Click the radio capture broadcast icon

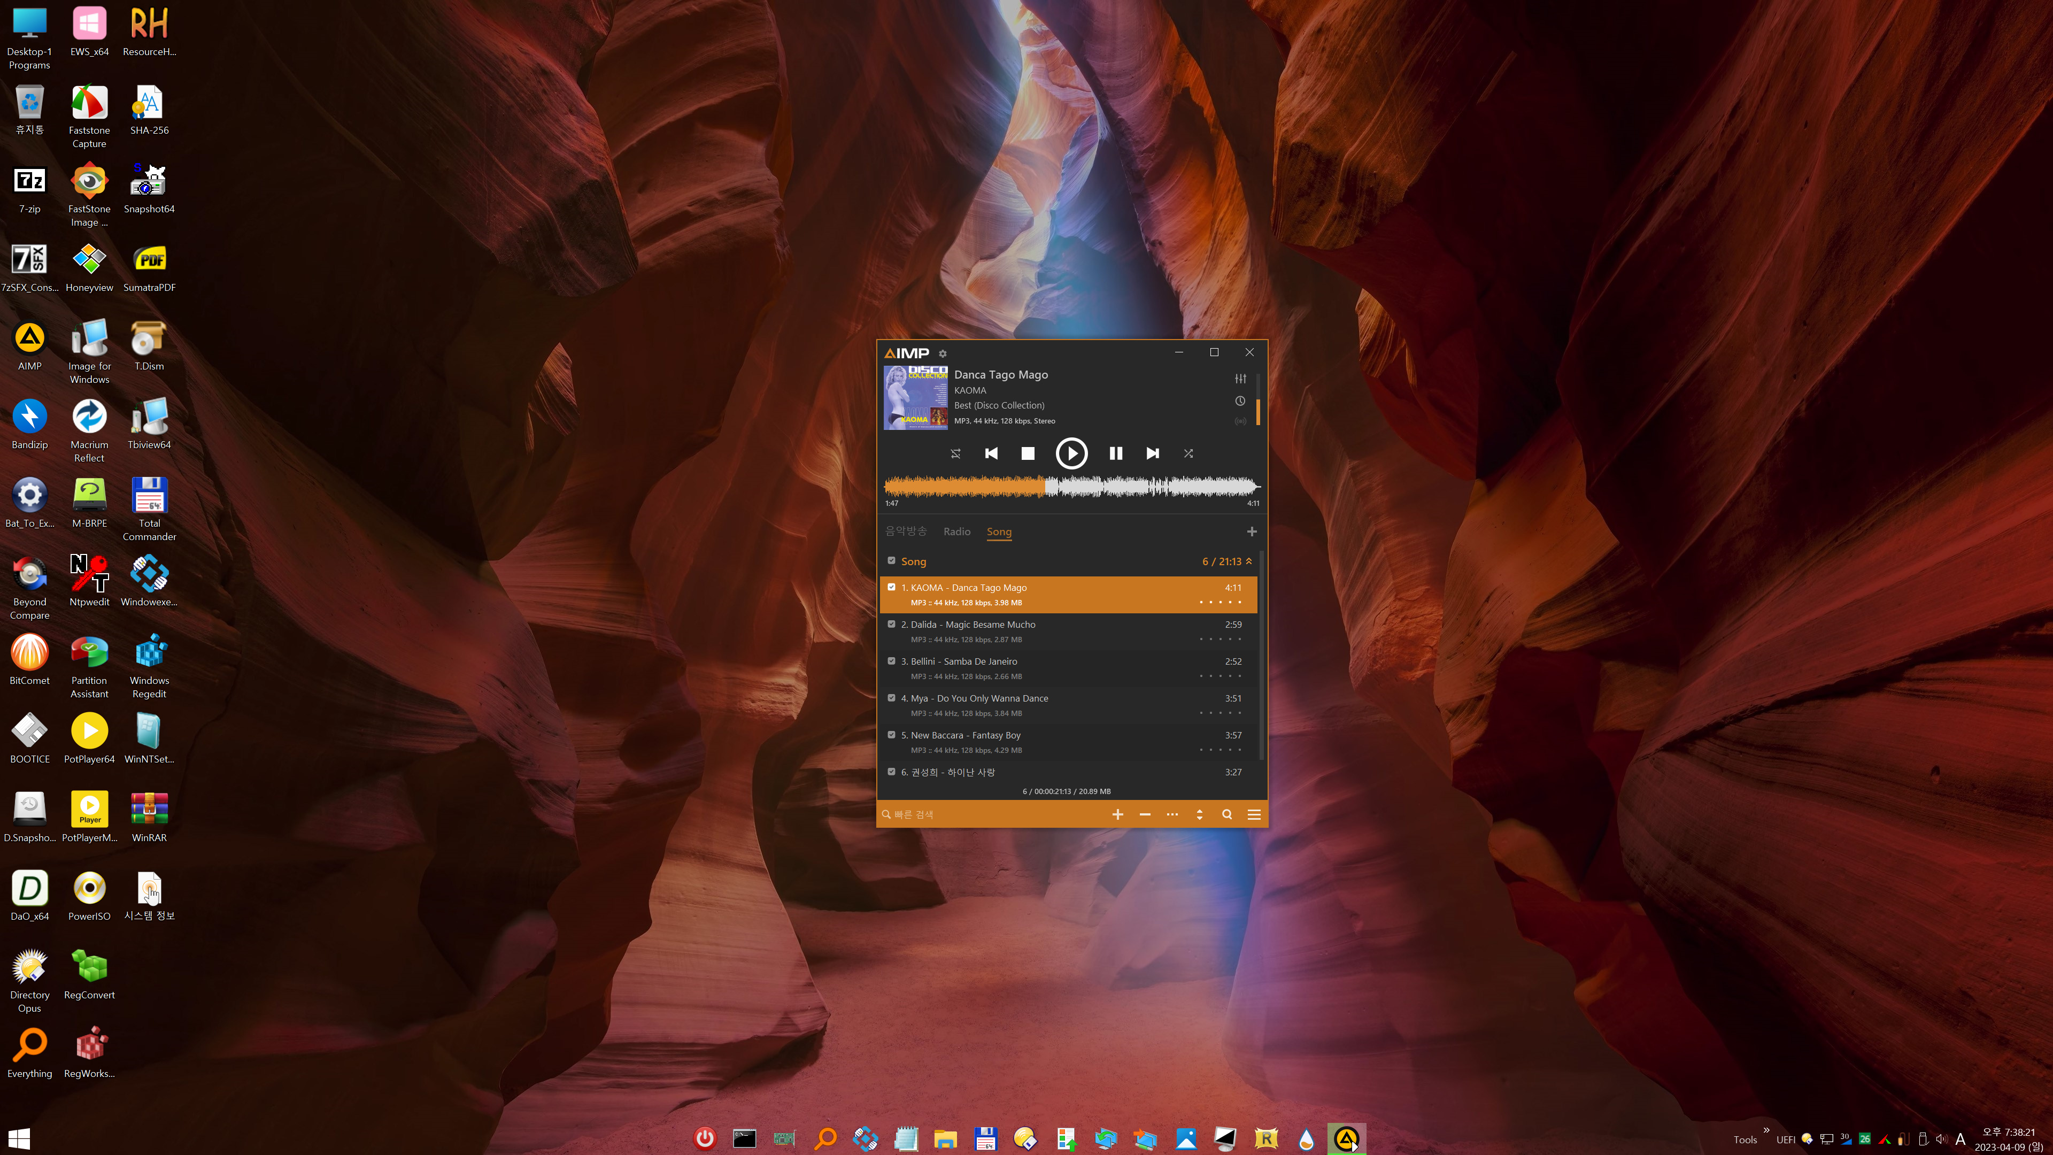coord(1240,421)
